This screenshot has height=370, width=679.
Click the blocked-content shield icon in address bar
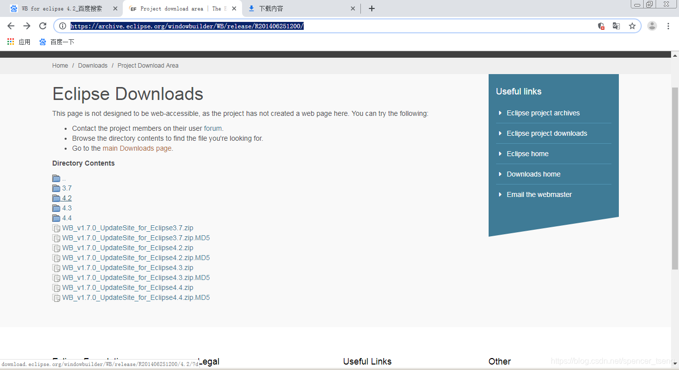click(601, 26)
